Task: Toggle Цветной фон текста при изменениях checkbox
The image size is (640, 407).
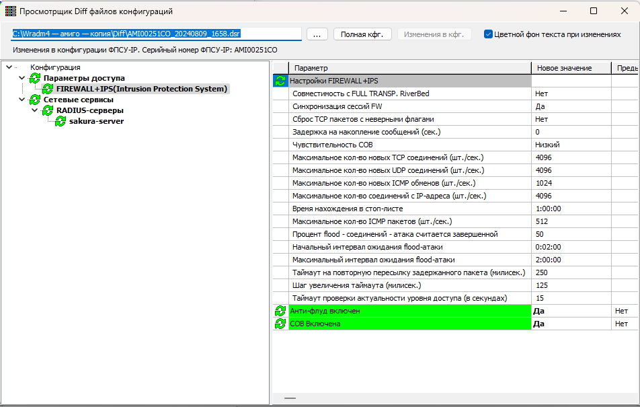Action: pyautogui.click(x=489, y=34)
